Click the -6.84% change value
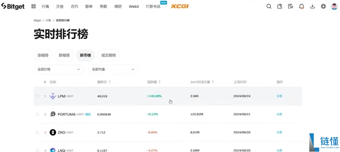 click(x=152, y=132)
